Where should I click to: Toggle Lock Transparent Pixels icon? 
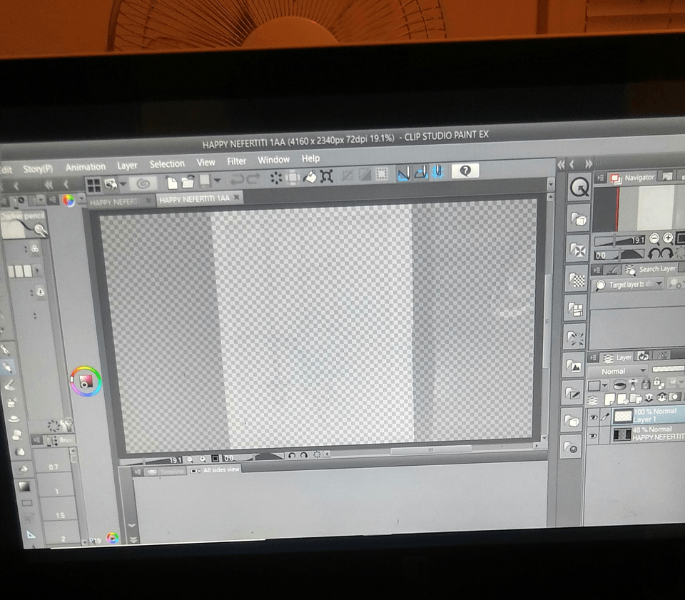pyautogui.click(x=659, y=383)
